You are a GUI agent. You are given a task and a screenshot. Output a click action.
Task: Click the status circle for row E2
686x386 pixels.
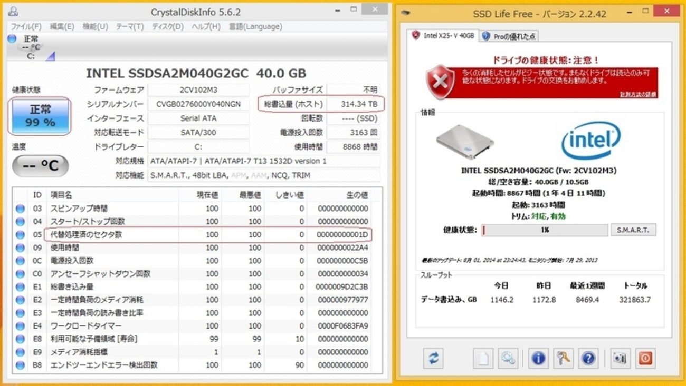[20, 300]
